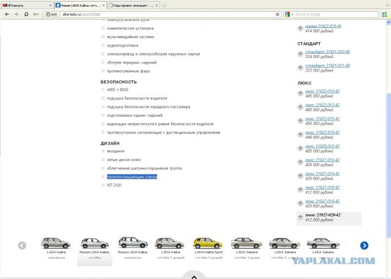Open the стандарт 21921-011-40 link
This screenshot has width=391, height=279.
(x=327, y=65)
